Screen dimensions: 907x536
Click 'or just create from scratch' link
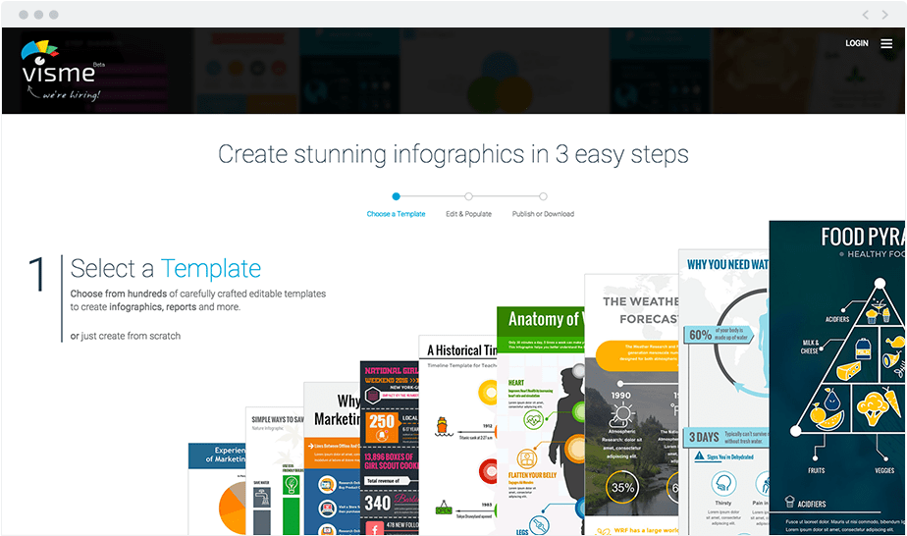(x=126, y=336)
